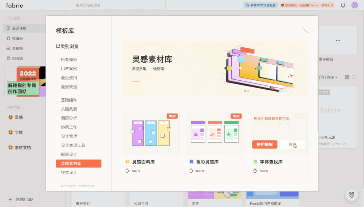Open the 2022 annual report sidebar banner
This screenshot has height=207, width=364.
(x=25, y=81)
